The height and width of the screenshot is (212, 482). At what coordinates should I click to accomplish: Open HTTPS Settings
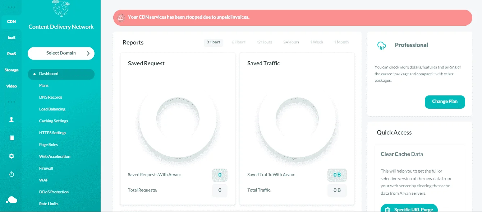(53, 133)
